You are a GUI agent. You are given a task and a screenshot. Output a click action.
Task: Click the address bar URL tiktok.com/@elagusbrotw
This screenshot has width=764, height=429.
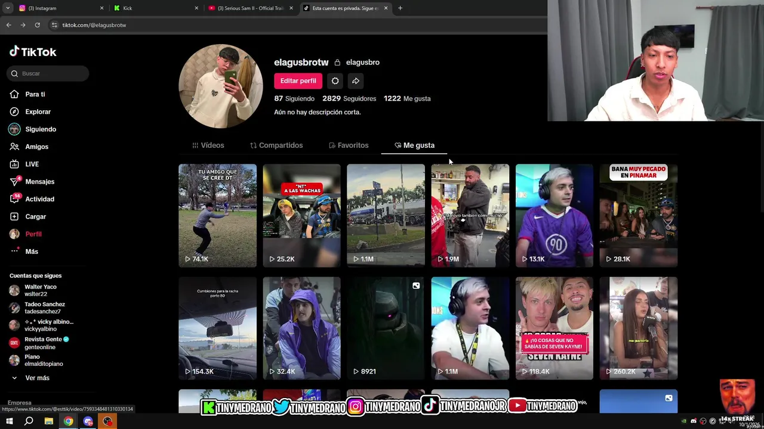coord(94,25)
